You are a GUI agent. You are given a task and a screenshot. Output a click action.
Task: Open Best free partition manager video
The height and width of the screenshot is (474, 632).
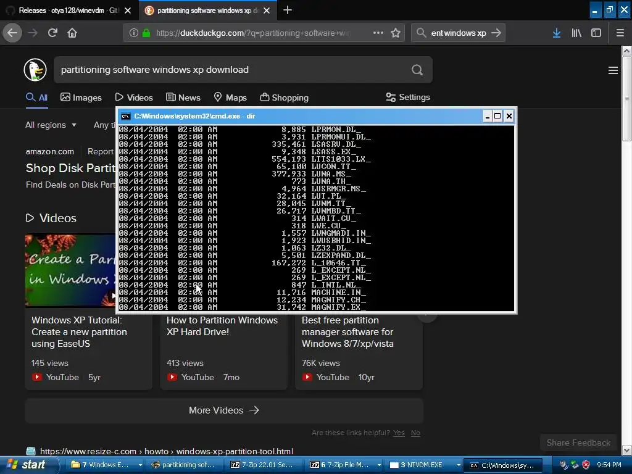[x=347, y=331]
